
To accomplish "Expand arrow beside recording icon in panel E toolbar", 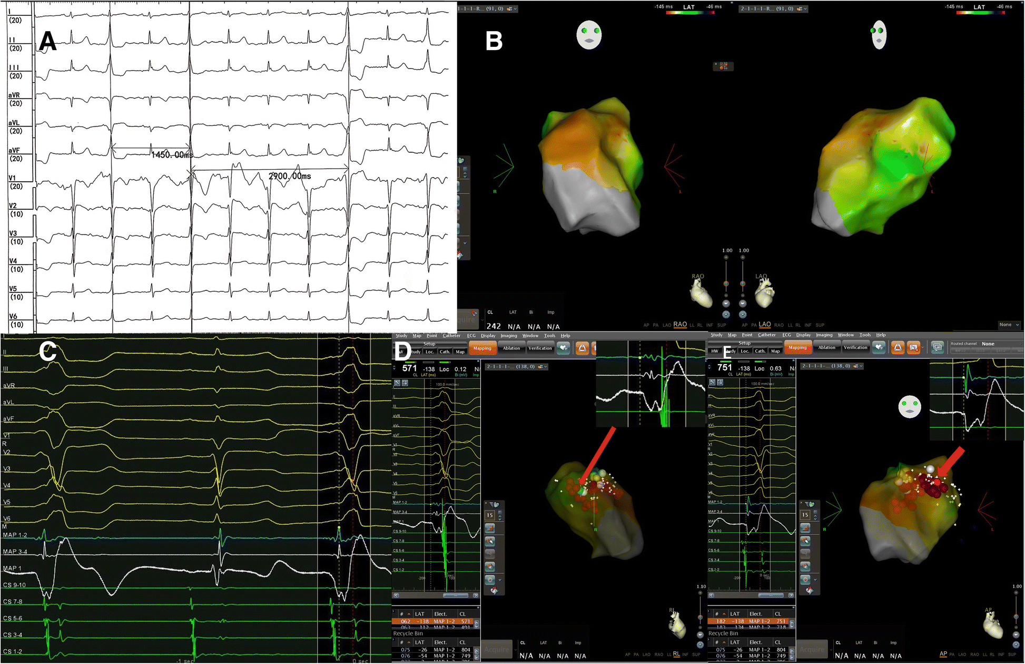I will pos(923,347).
